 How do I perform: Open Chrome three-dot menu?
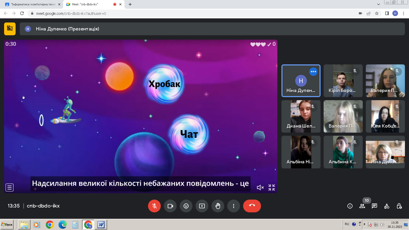[403, 13]
